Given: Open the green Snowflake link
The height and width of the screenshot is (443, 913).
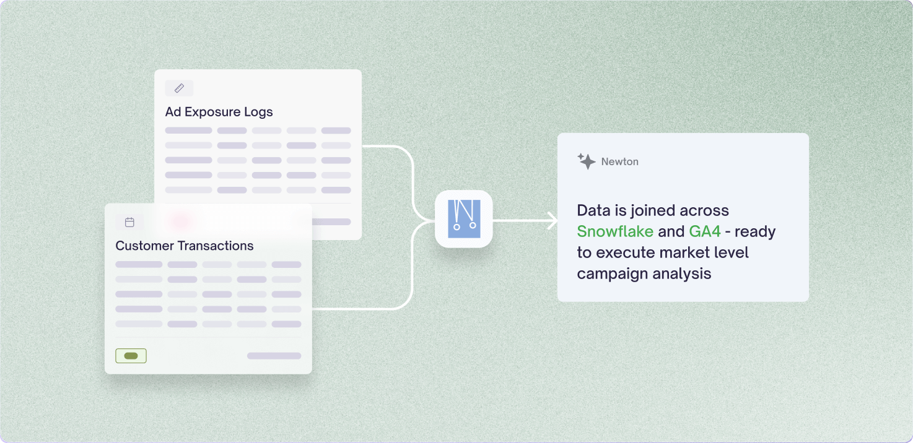Looking at the screenshot, I should [x=615, y=231].
